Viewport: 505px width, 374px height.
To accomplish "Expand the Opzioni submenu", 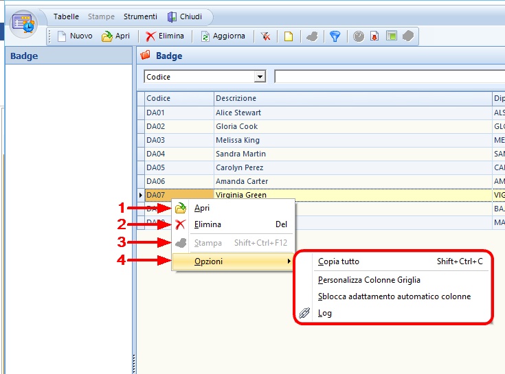I will point(208,261).
